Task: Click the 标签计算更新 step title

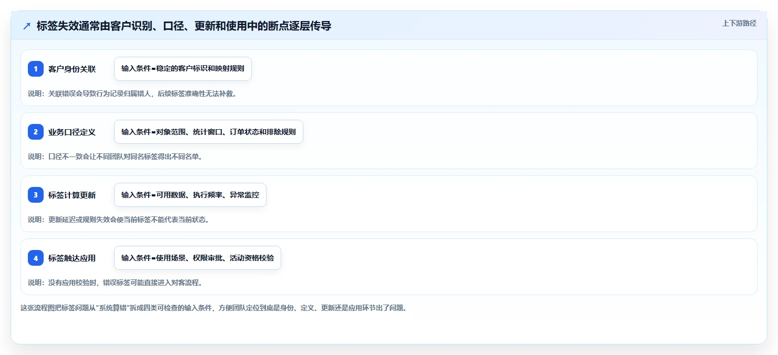Action: pyautogui.click(x=72, y=195)
